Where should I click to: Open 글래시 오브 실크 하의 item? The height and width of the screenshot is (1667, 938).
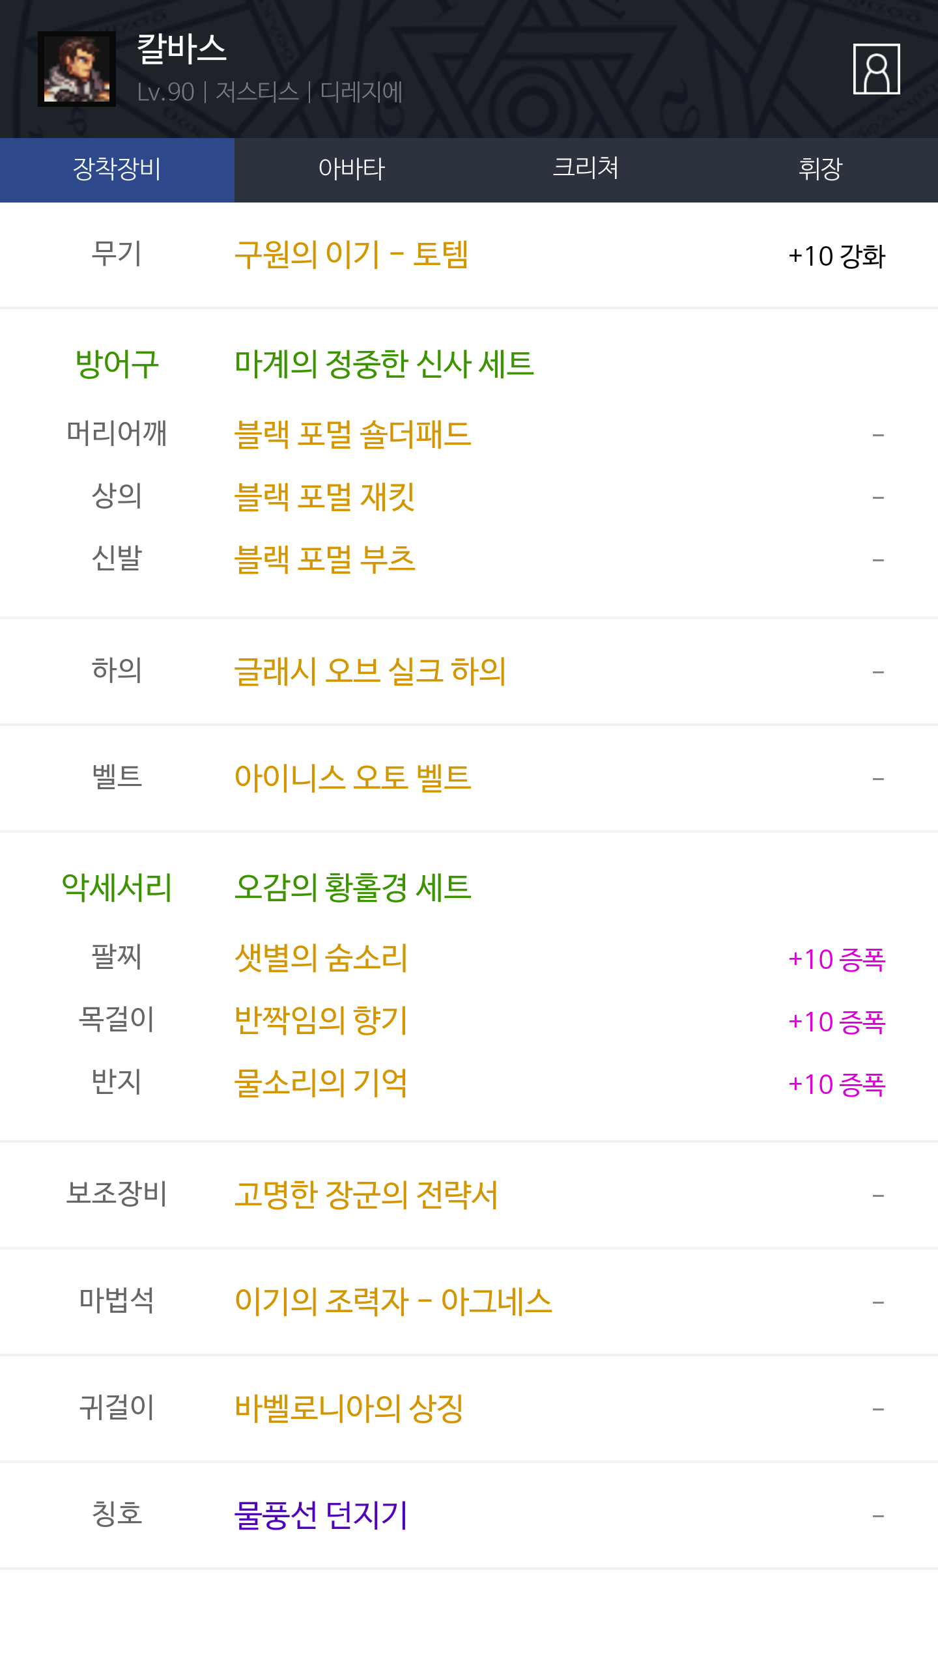(x=370, y=671)
